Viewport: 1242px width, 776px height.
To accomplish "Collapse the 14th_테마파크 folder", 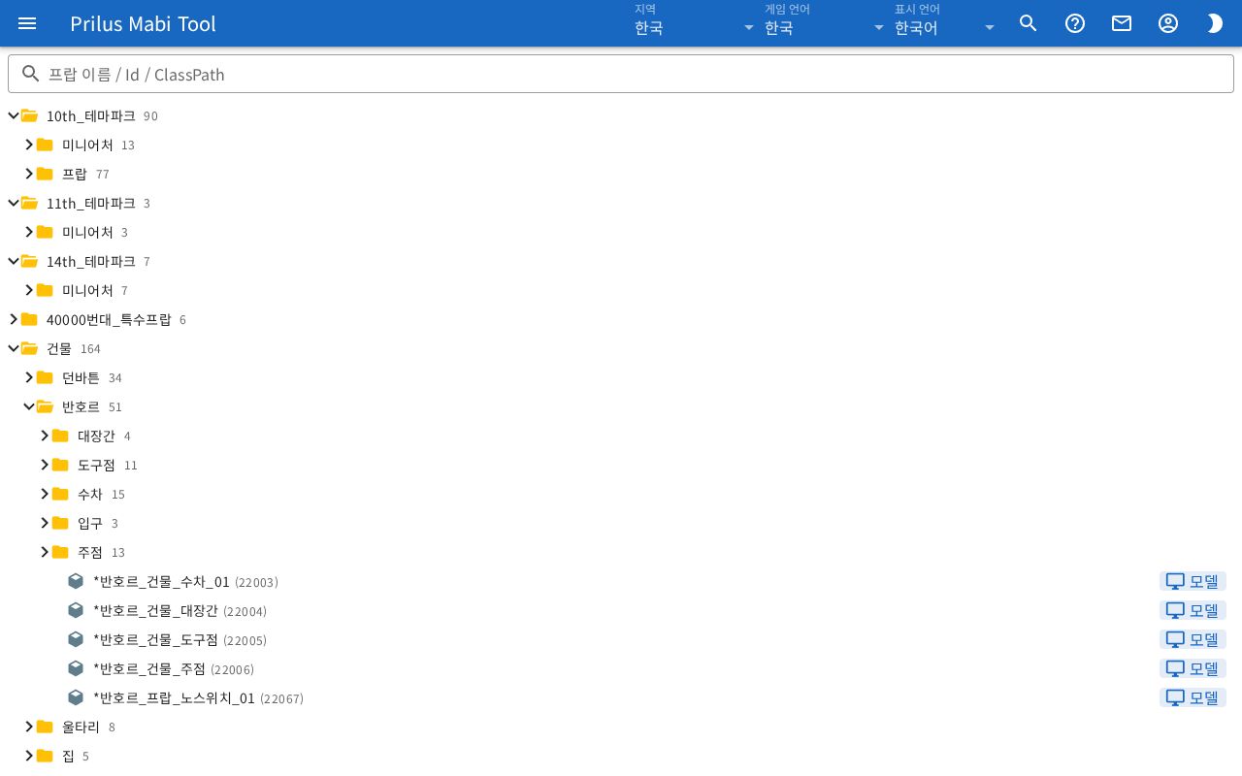I will (14, 261).
